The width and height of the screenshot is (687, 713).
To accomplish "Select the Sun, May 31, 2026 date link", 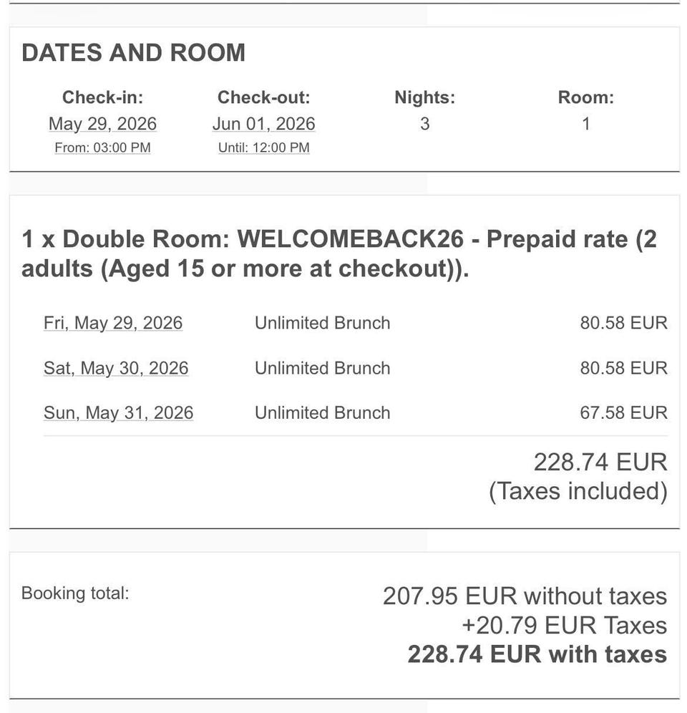I will 119,413.
